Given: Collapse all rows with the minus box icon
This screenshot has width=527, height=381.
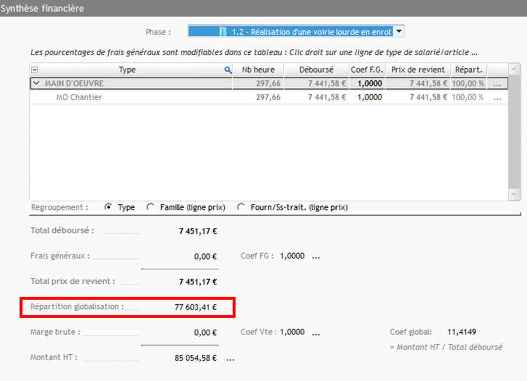Looking at the screenshot, I should coord(34,70).
